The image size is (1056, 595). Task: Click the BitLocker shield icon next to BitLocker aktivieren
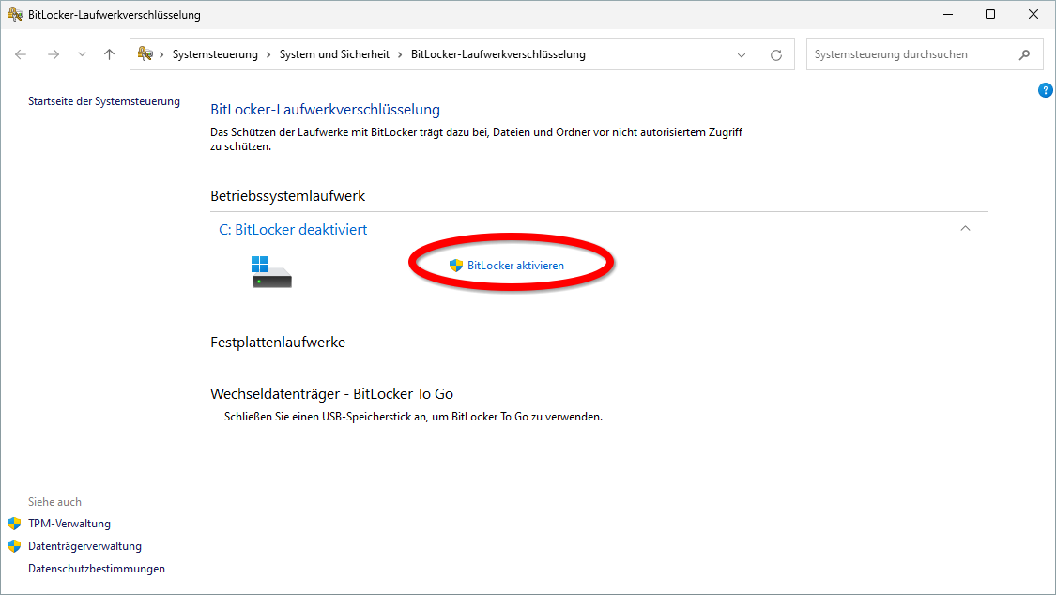[458, 265]
